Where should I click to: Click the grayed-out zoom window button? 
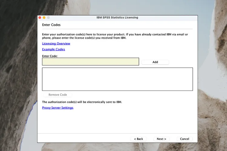[x=48, y=18]
